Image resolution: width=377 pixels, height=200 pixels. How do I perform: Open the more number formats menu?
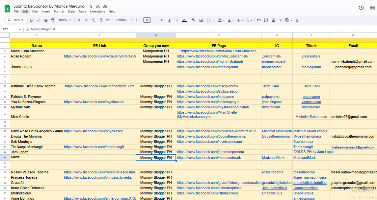108,20
